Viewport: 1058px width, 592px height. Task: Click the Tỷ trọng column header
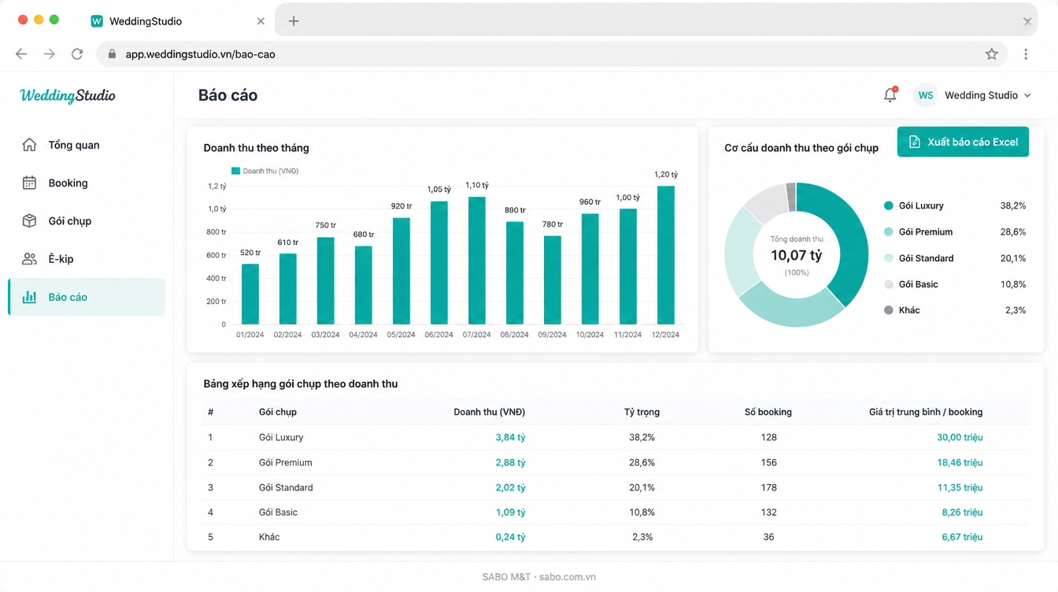click(x=642, y=412)
